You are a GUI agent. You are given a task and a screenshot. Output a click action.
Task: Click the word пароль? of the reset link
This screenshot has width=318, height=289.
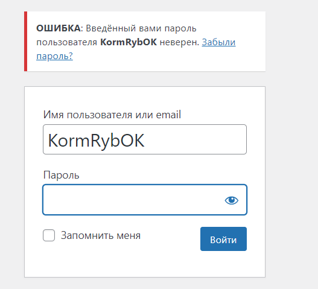coord(54,56)
